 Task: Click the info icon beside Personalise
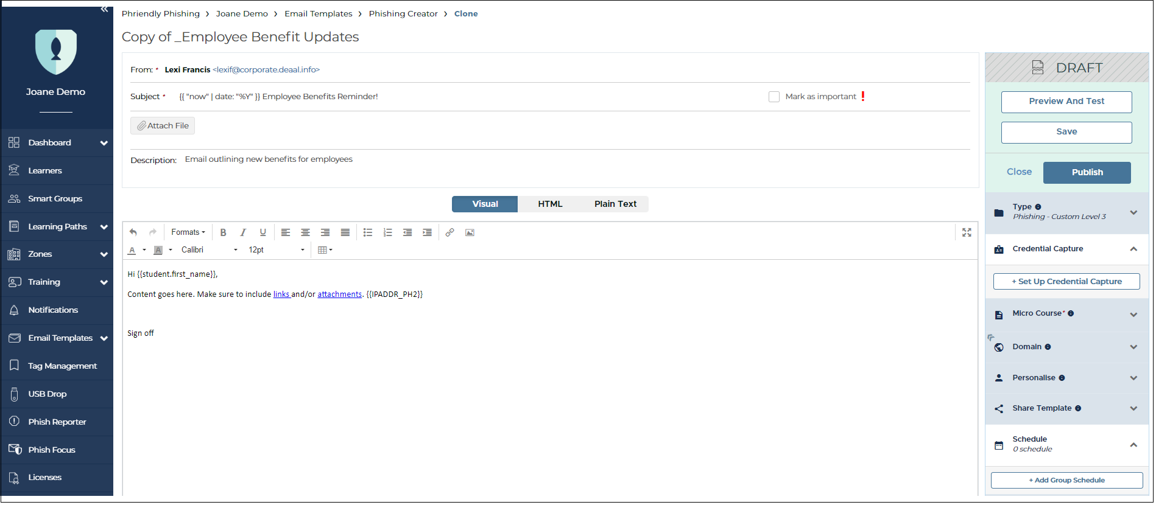click(1062, 378)
